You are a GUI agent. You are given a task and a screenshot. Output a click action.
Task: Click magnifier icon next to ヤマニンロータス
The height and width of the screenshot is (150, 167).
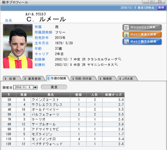tap(116, 65)
